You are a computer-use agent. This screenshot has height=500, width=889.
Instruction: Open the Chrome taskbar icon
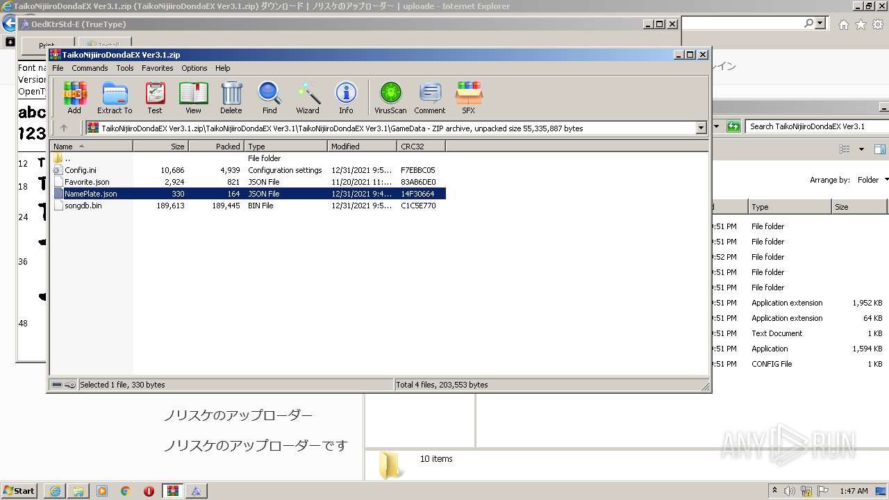[125, 491]
